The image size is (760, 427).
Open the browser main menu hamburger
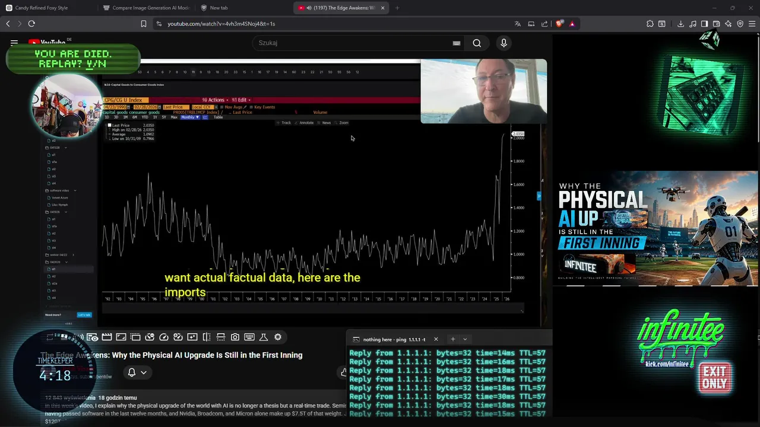752,24
